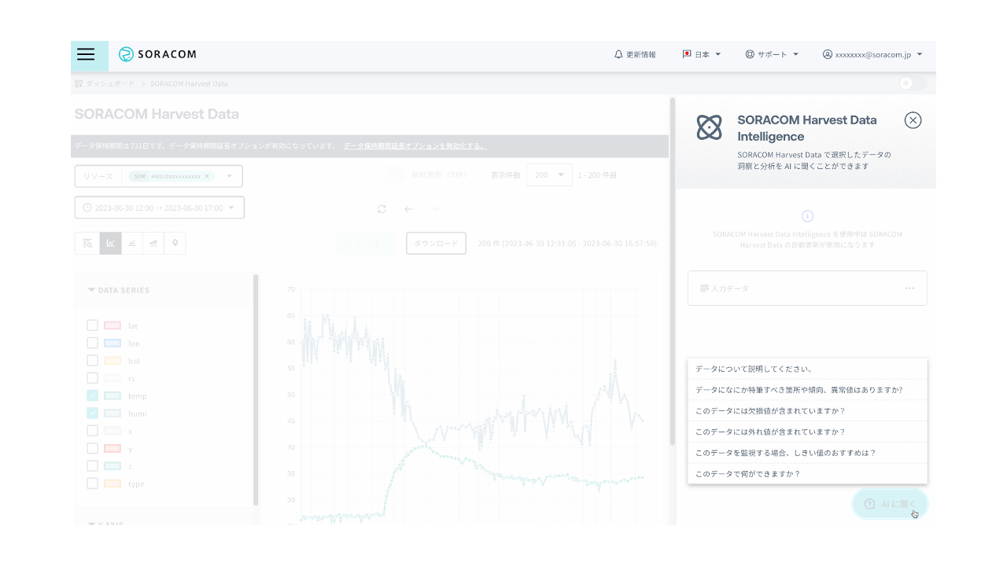Viewport: 1007px width, 566px height.
Task: Switch to line chart view
Action: 110,244
